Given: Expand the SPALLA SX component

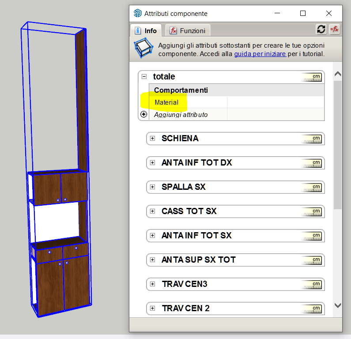Looking at the screenshot, I should [152, 187].
